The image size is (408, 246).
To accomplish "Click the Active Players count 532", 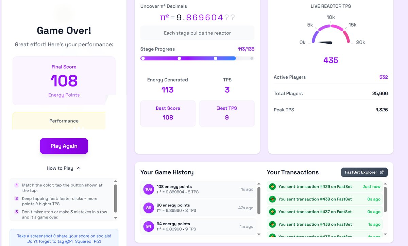I will tap(384, 77).
